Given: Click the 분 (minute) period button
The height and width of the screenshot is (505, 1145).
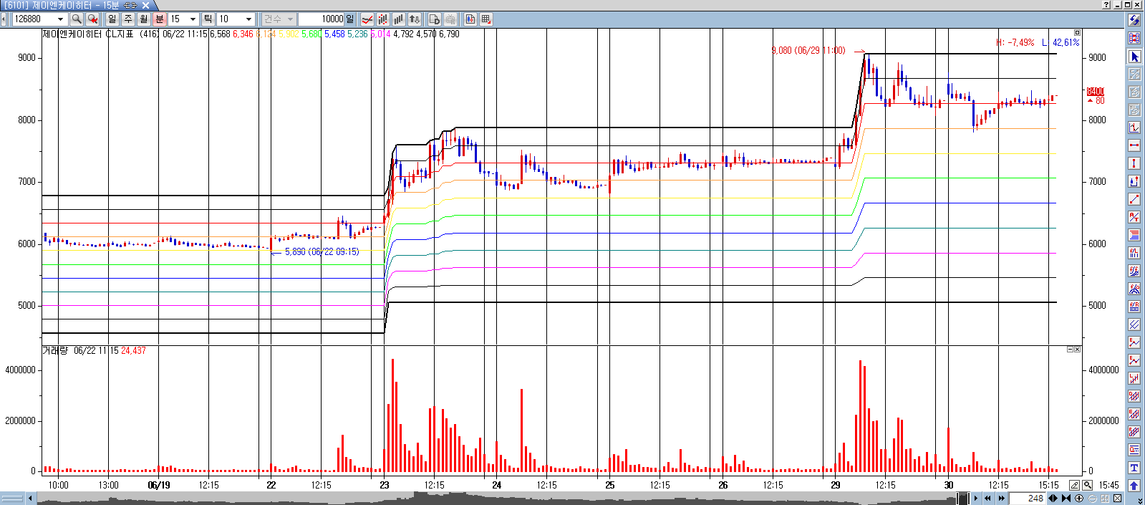Looking at the screenshot, I should [x=160, y=19].
